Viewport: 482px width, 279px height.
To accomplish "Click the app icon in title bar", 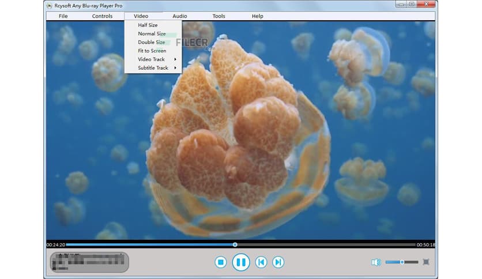I will (x=49, y=6).
